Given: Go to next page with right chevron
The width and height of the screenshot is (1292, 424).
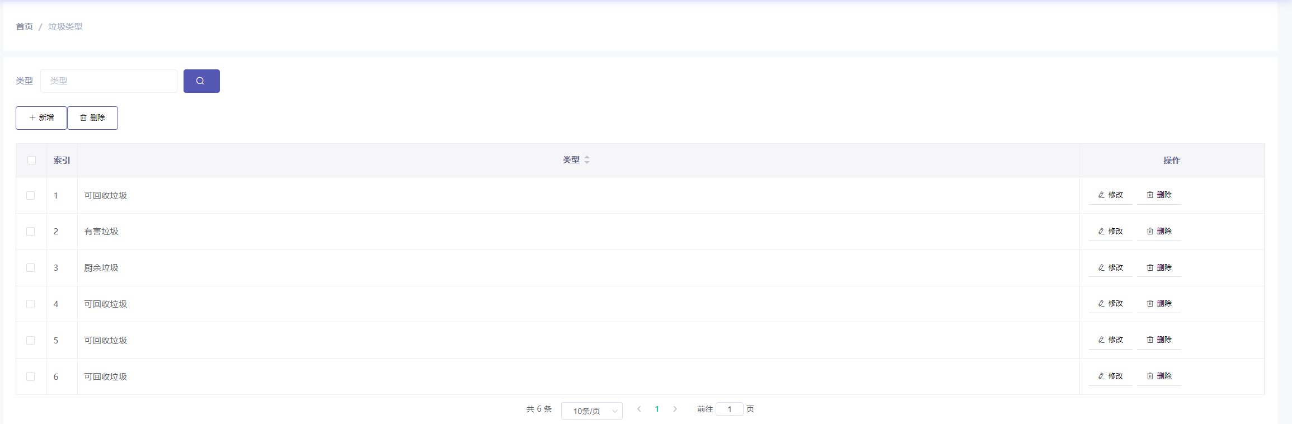Looking at the screenshot, I should 675,409.
